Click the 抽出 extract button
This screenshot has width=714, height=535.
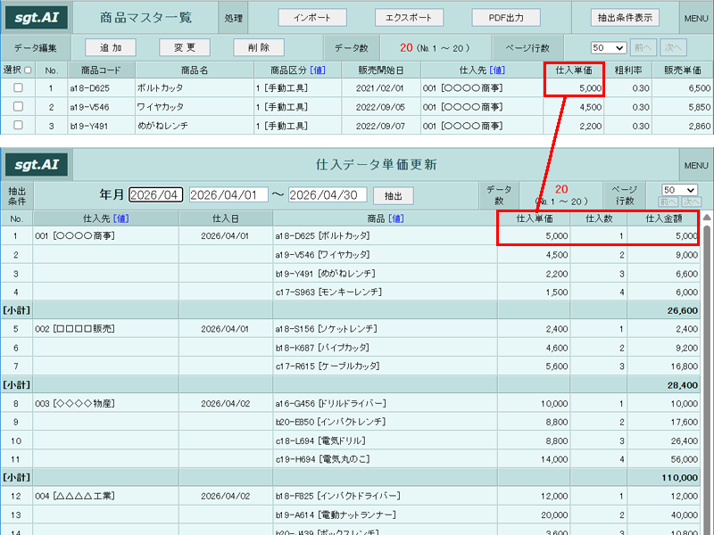tap(393, 196)
